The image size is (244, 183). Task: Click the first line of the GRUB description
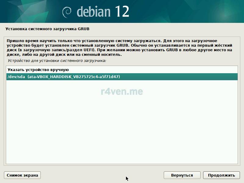pos(112,41)
